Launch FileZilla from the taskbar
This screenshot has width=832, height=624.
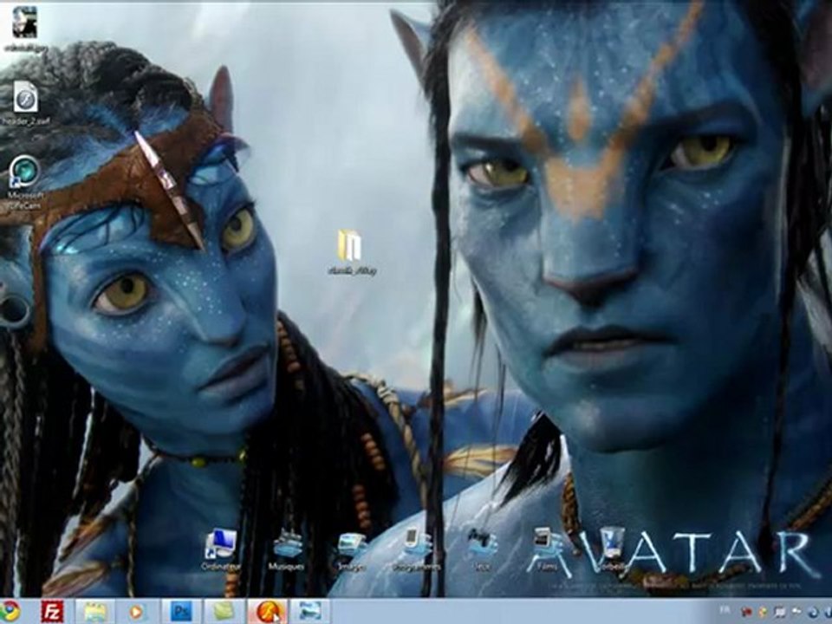pos(52,611)
